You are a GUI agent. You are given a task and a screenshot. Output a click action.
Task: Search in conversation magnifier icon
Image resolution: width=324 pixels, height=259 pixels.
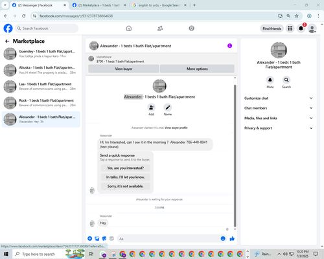(286, 80)
